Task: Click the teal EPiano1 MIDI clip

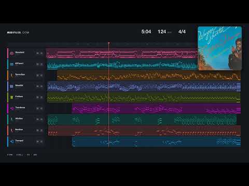Action: coord(122,65)
